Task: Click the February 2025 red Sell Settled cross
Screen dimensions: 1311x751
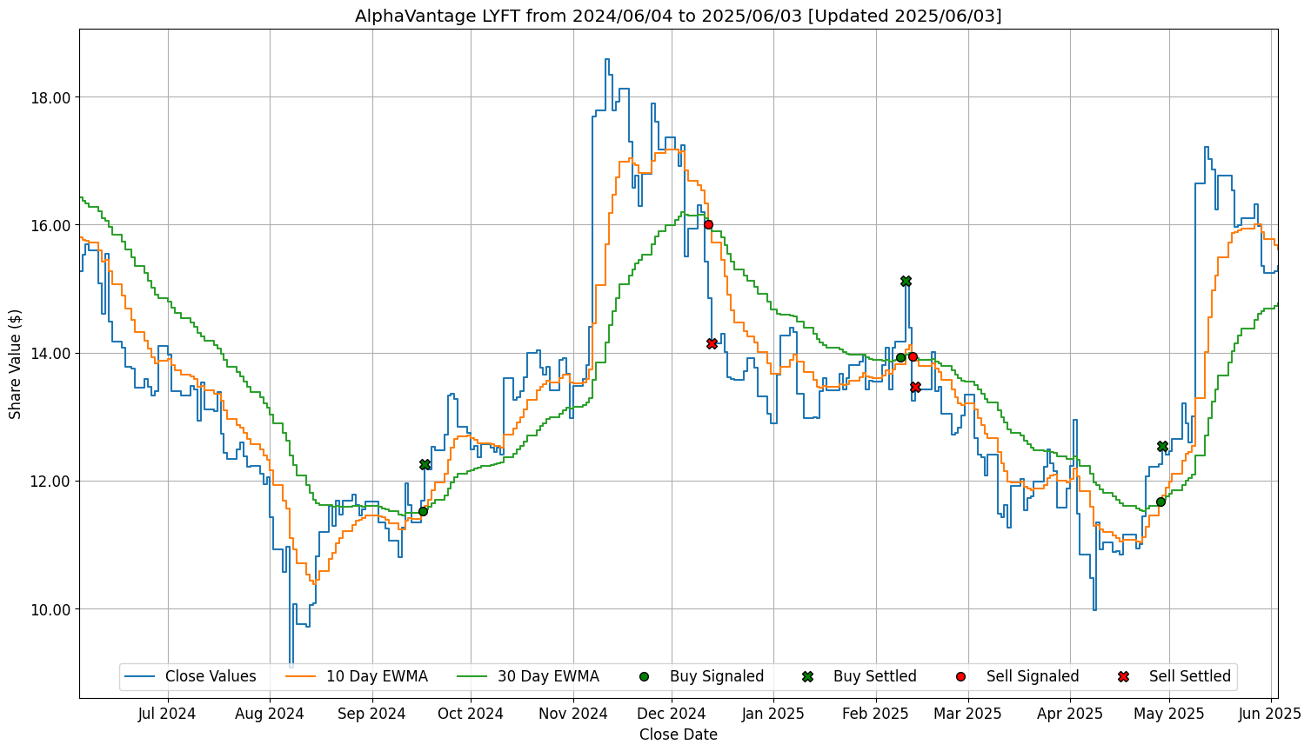Action: [x=915, y=387]
